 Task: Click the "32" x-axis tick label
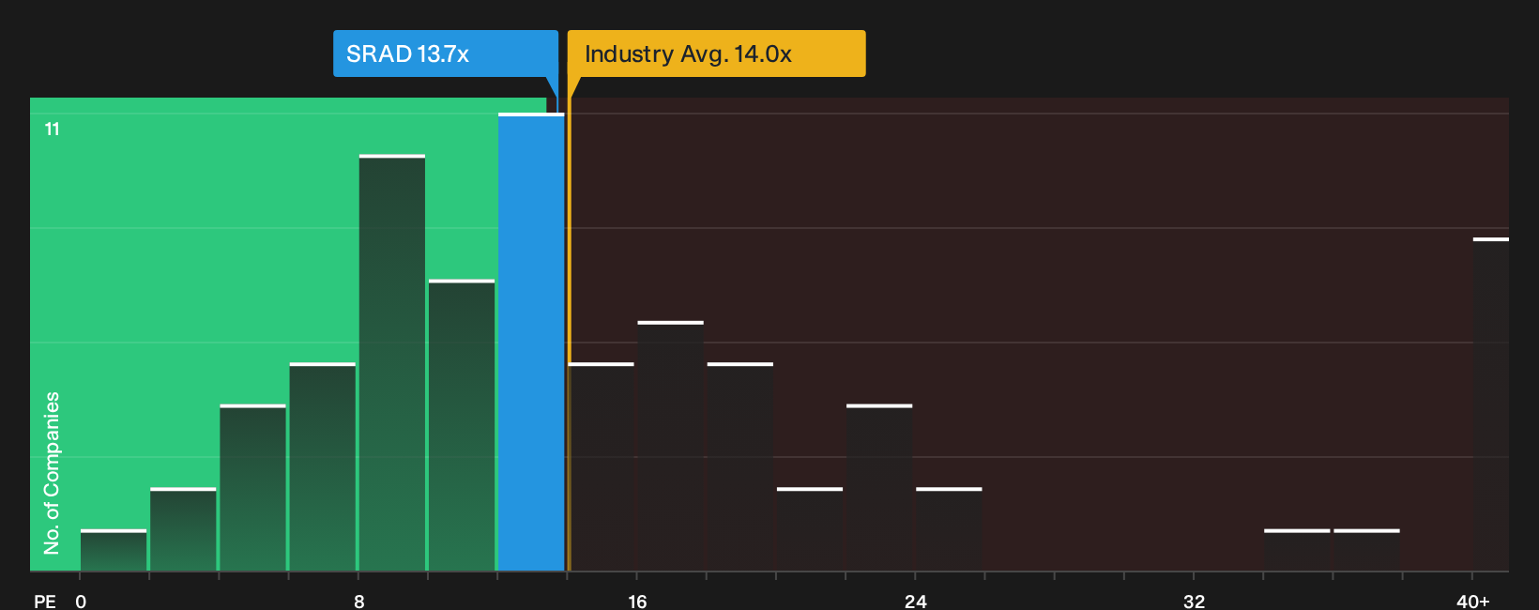(1194, 602)
